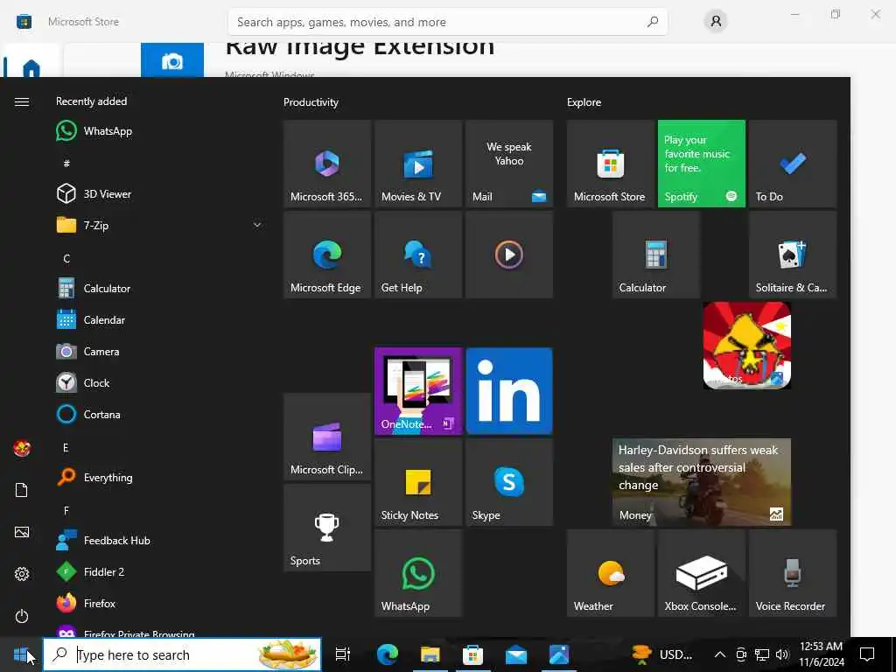
Task: Open File Explorer from taskbar
Action: (x=430, y=654)
